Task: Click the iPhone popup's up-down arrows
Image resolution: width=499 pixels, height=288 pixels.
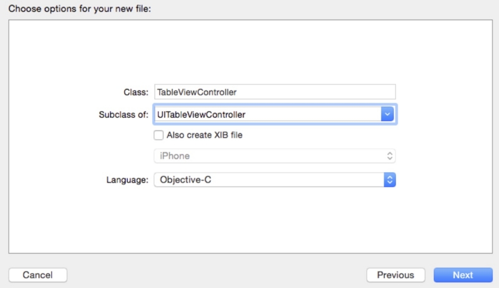Action: coord(390,156)
